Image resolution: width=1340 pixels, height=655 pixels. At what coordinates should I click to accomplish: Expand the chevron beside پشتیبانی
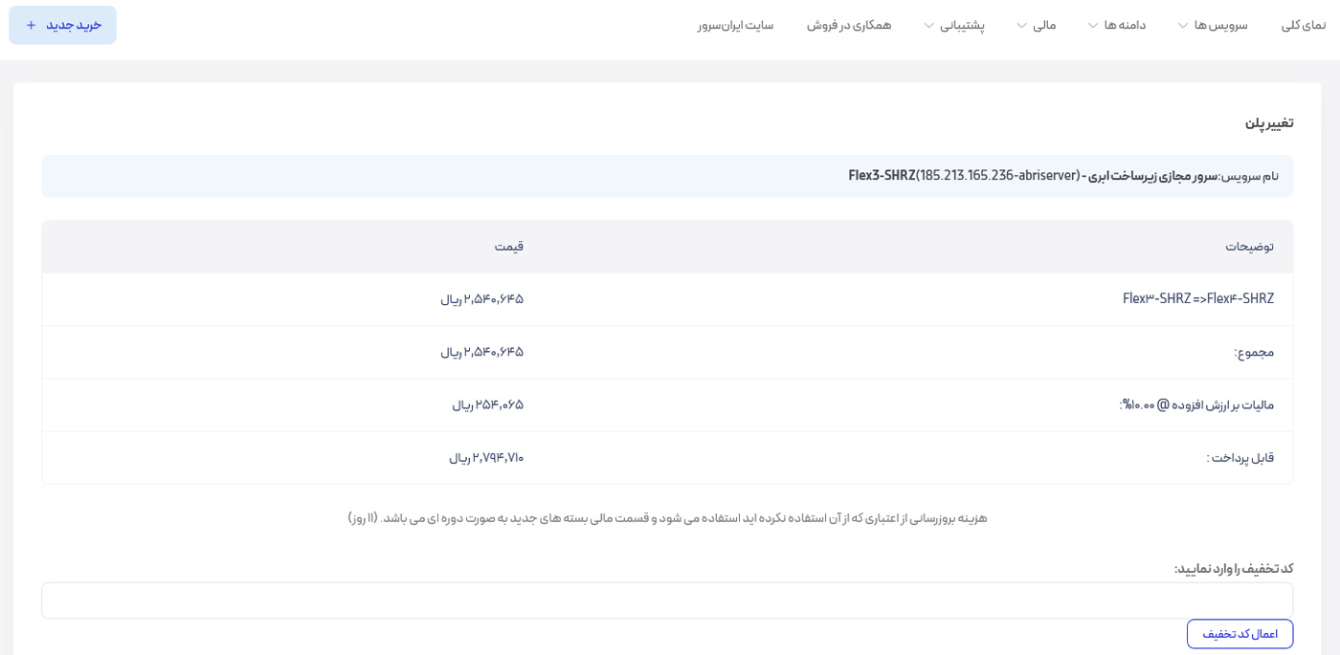928,26
